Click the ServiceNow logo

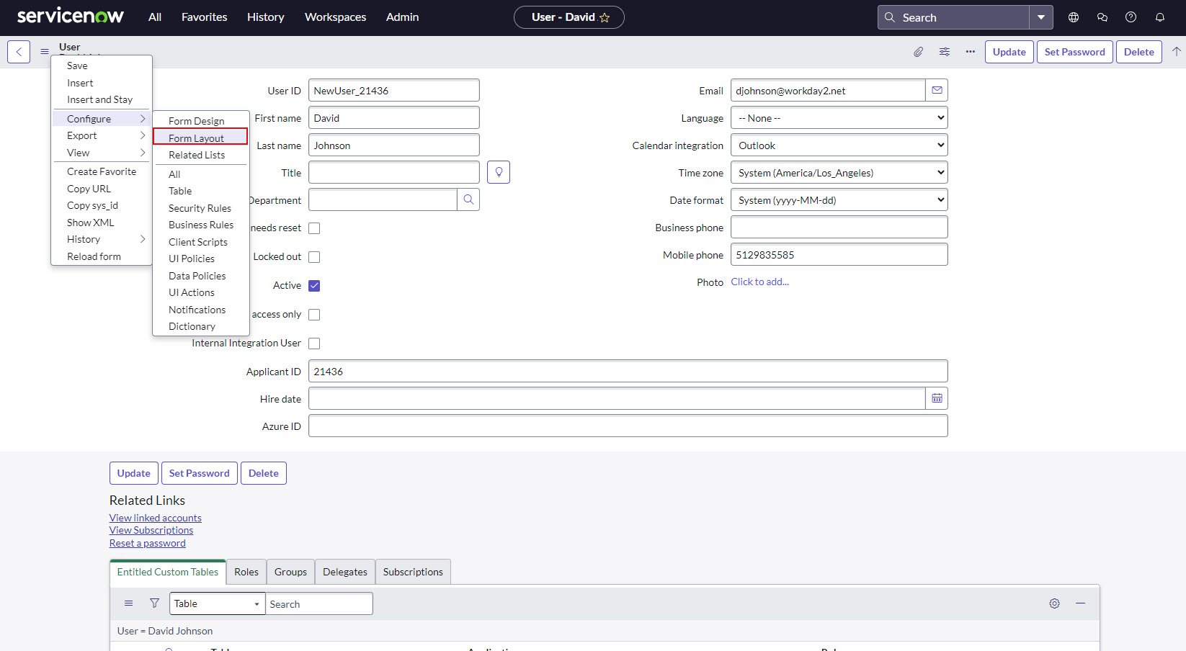71,16
